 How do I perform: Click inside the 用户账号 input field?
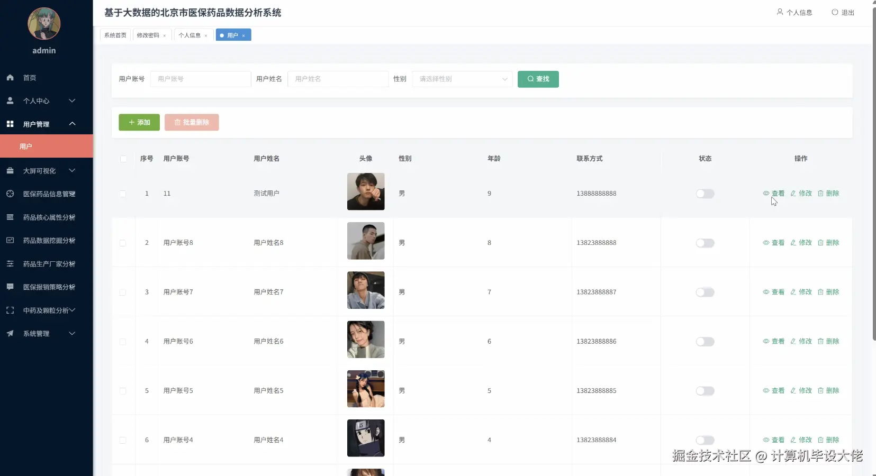pyautogui.click(x=200, y=79)
